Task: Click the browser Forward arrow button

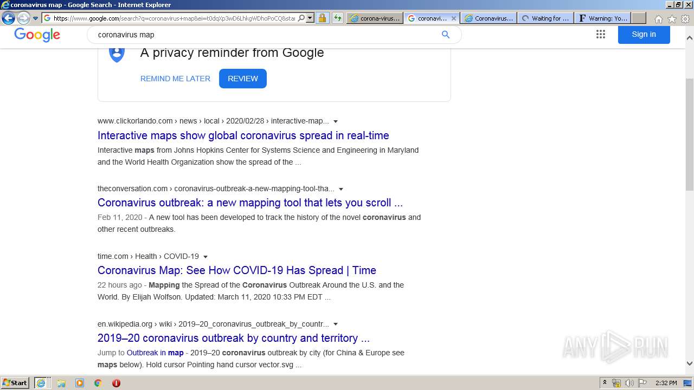Action: (23, 18)
